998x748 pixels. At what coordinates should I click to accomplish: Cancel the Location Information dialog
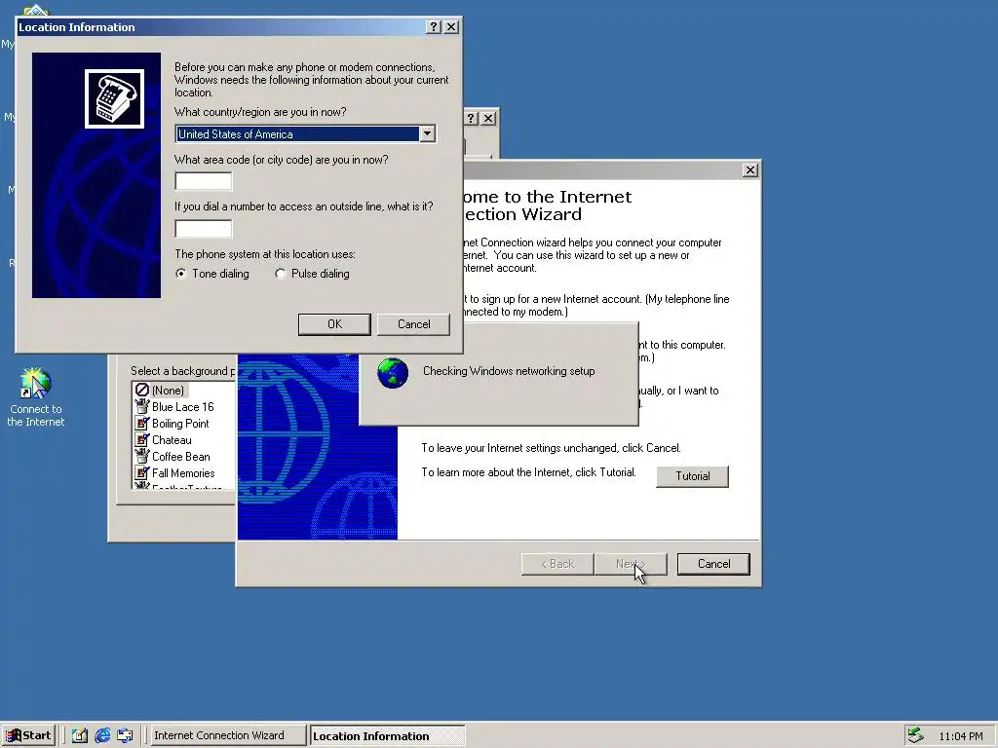(413, 324)
